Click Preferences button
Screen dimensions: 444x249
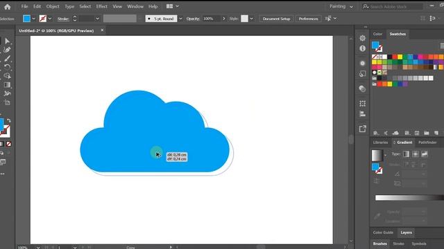[x=308, y=19]
